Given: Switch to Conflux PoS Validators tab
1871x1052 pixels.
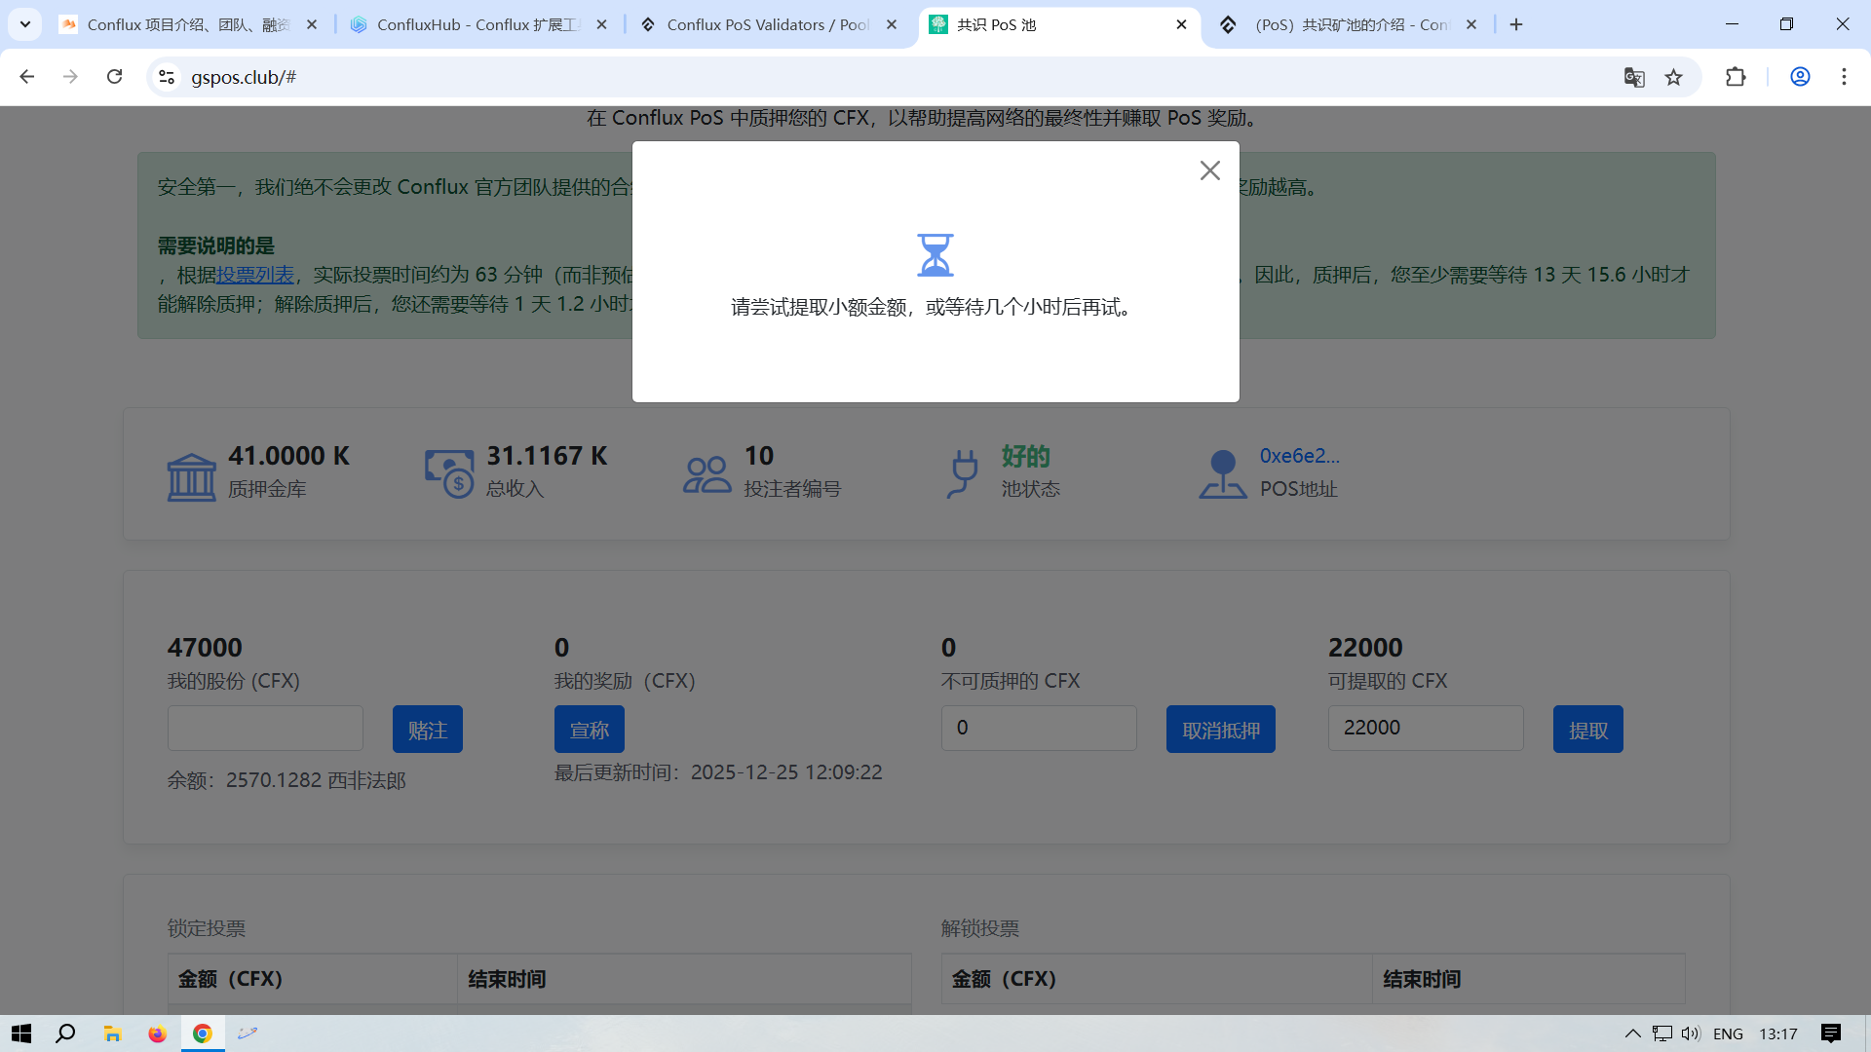Looking at the screenshot, I should pyautogui.click(x=768, y=24).
